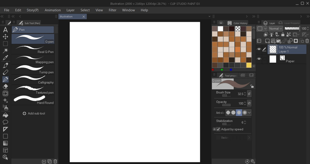Duplicate sub tool icon at panel bottom

[x=50, y=161]
